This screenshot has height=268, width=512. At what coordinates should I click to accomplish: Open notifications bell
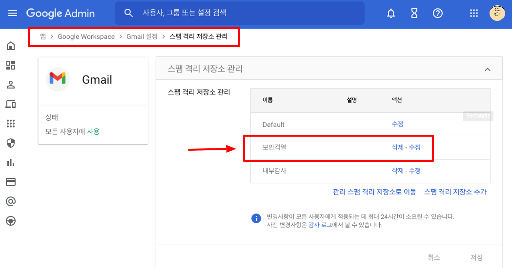pyautogui.click(x=391, y=13)
